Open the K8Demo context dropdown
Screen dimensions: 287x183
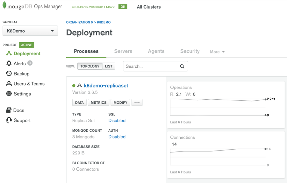tap(30, 31)
